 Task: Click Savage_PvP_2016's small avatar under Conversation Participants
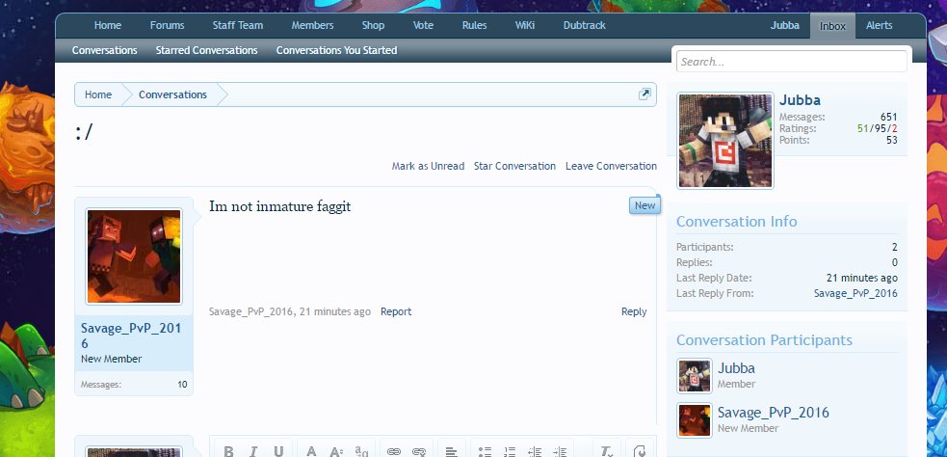[695, 420]
